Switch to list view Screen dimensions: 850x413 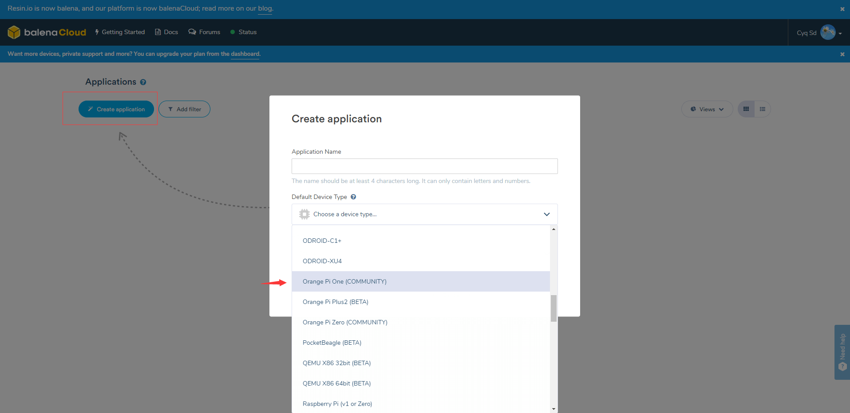click(x=763, y=109)
